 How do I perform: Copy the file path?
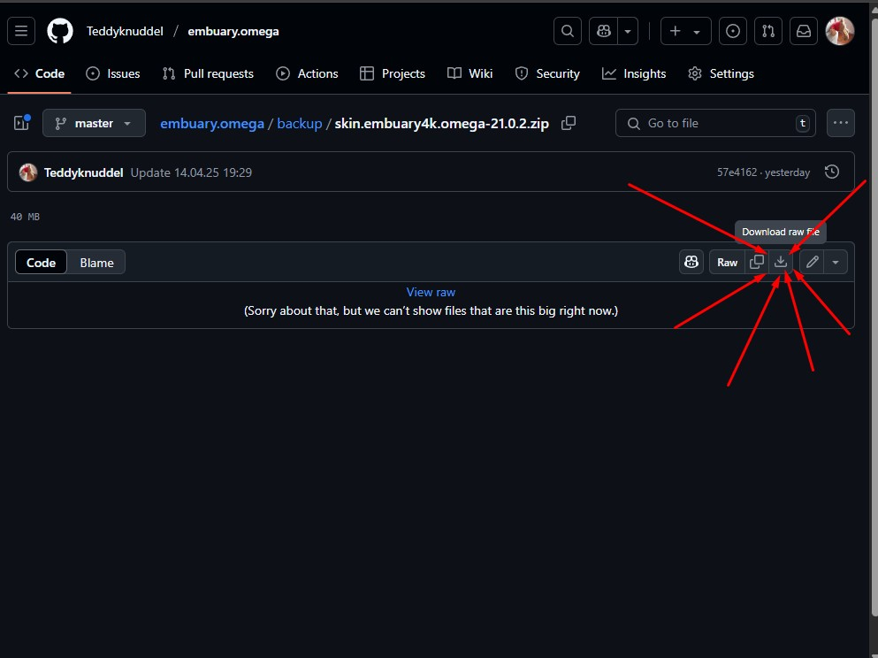(x=569, y=123)
